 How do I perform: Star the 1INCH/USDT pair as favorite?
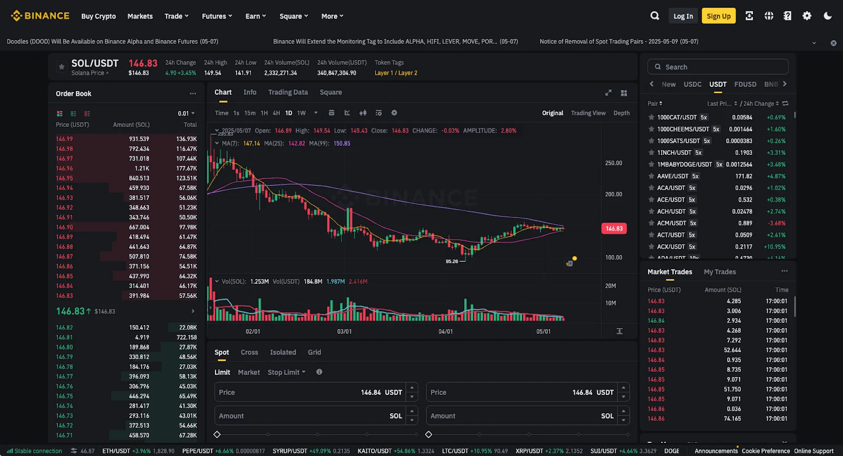tap(651, 153)
